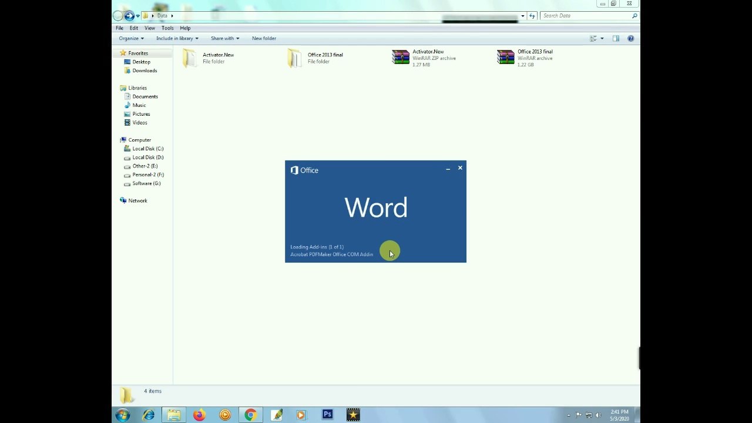Switch to Google Chrome in the taskbar
752x423 pixels.
tap(250, 415)
